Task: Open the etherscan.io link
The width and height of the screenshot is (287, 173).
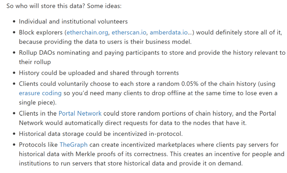Action: coord(129,32)
